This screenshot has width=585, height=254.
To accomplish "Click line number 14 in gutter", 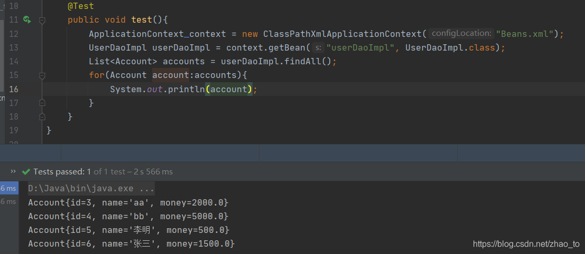I will coord(13,61).
